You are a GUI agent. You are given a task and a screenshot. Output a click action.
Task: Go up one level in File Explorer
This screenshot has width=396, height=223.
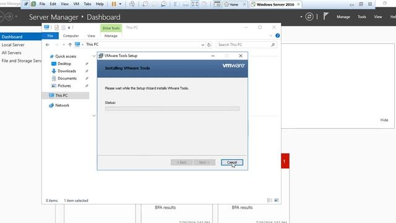click(x=70, y=45)
